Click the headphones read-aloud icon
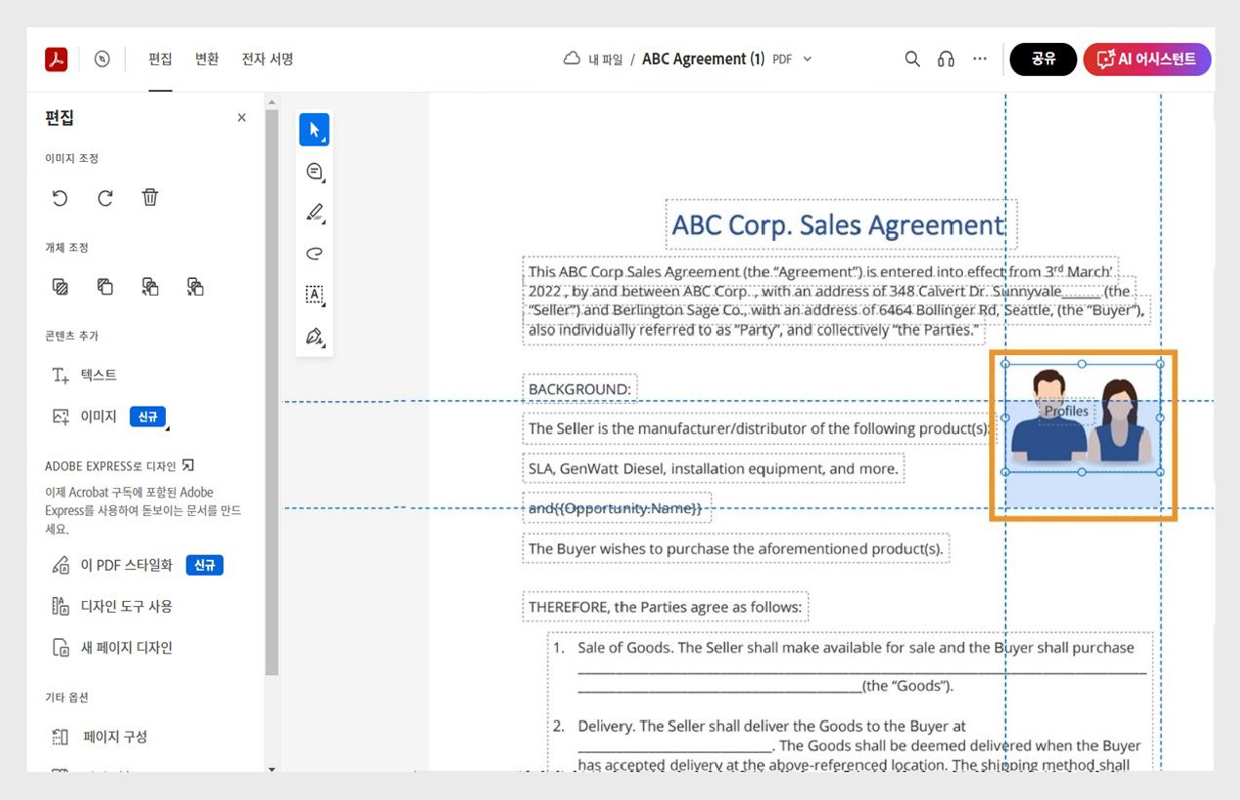The height and width of the screenshot is (800, 1240). (x=945, y=60)
